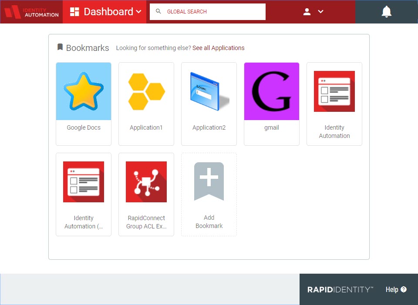The width and height of the screenshot is (418, 305).
Task: Click the RapidIdentity footer logo
Action: coord(340,289)
